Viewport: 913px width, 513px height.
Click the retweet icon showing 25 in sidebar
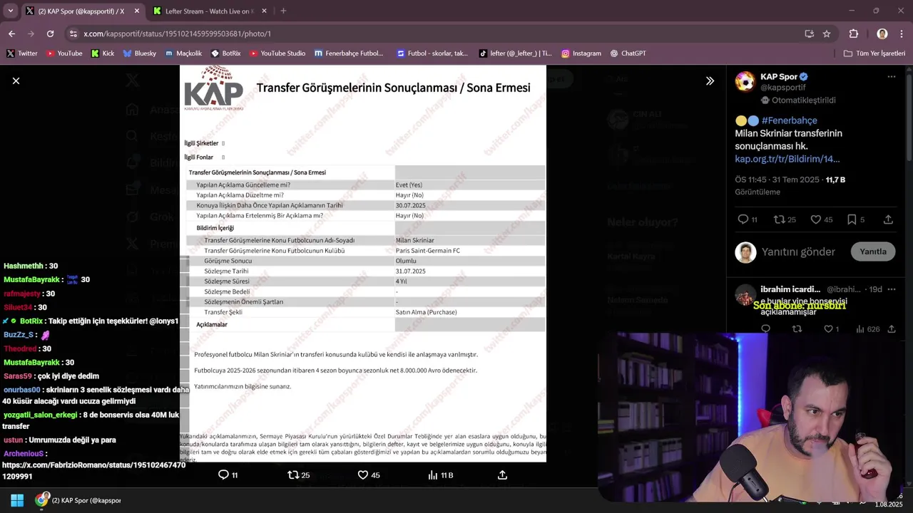point(780,219)
